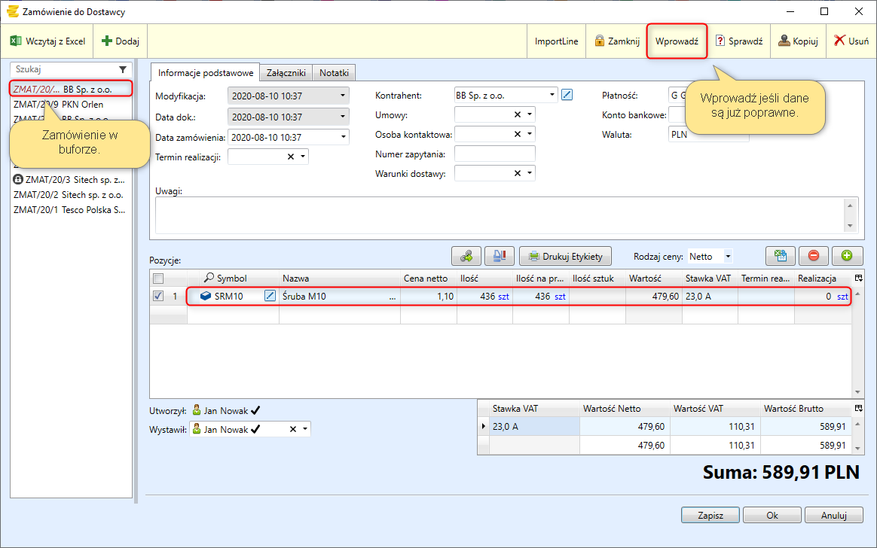The image size is (877, 548).
Task: Open the Rodzaj ceny dropdown
Action: pos(728,257)
